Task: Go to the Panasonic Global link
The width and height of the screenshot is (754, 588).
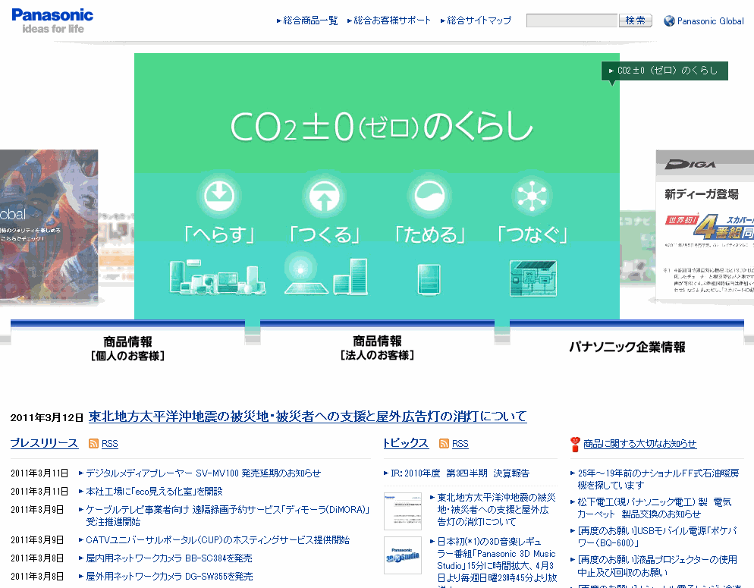Action: (x=710, y=21)
